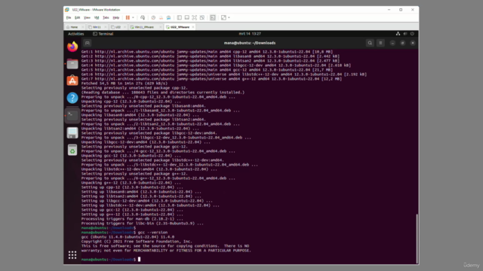
Task: Open the mounted disk drive icon in the dock
Action: [x=72, y=132]
